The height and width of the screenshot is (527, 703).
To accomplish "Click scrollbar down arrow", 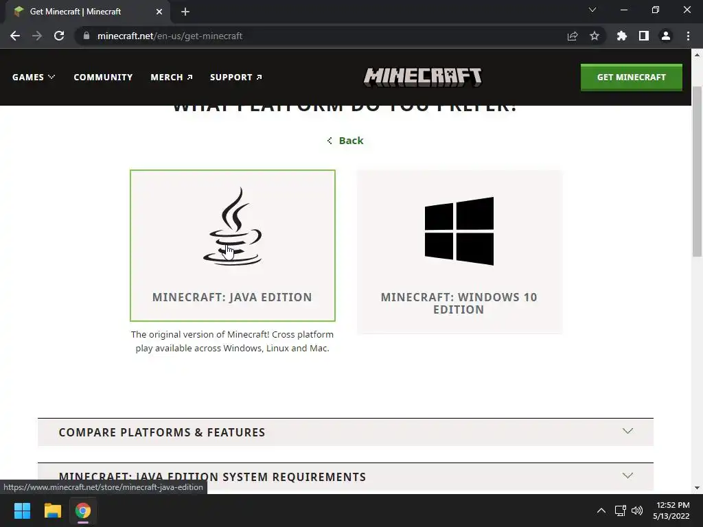I will tap(697, 488).
